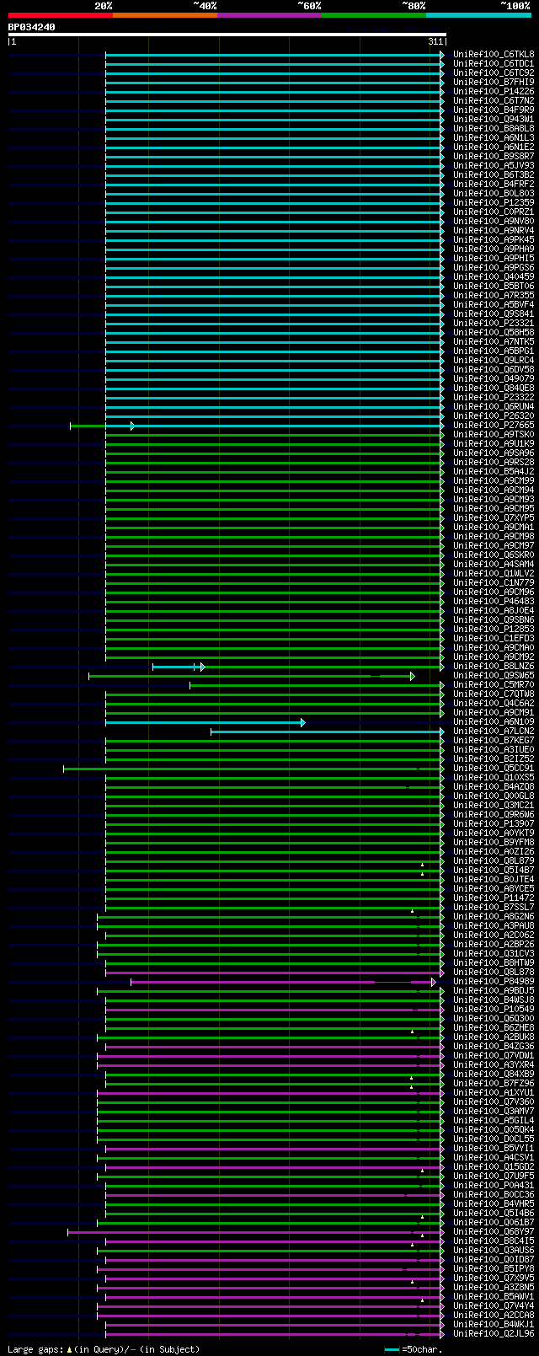Select label UniRef100_A7R355
The image size is (539, 1356).
494,295
